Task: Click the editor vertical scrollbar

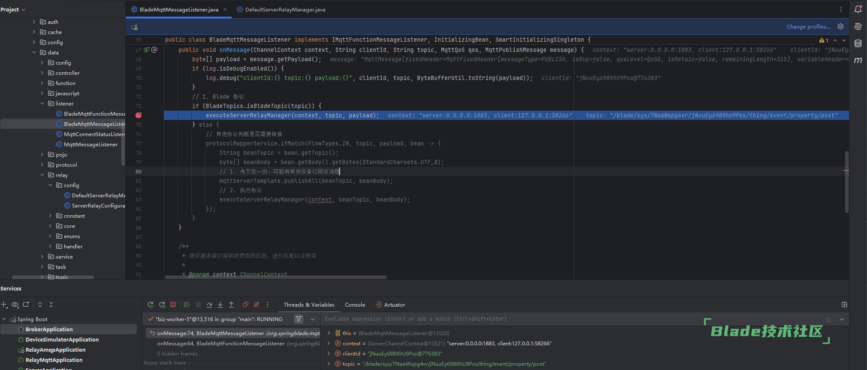Action: 847,182
